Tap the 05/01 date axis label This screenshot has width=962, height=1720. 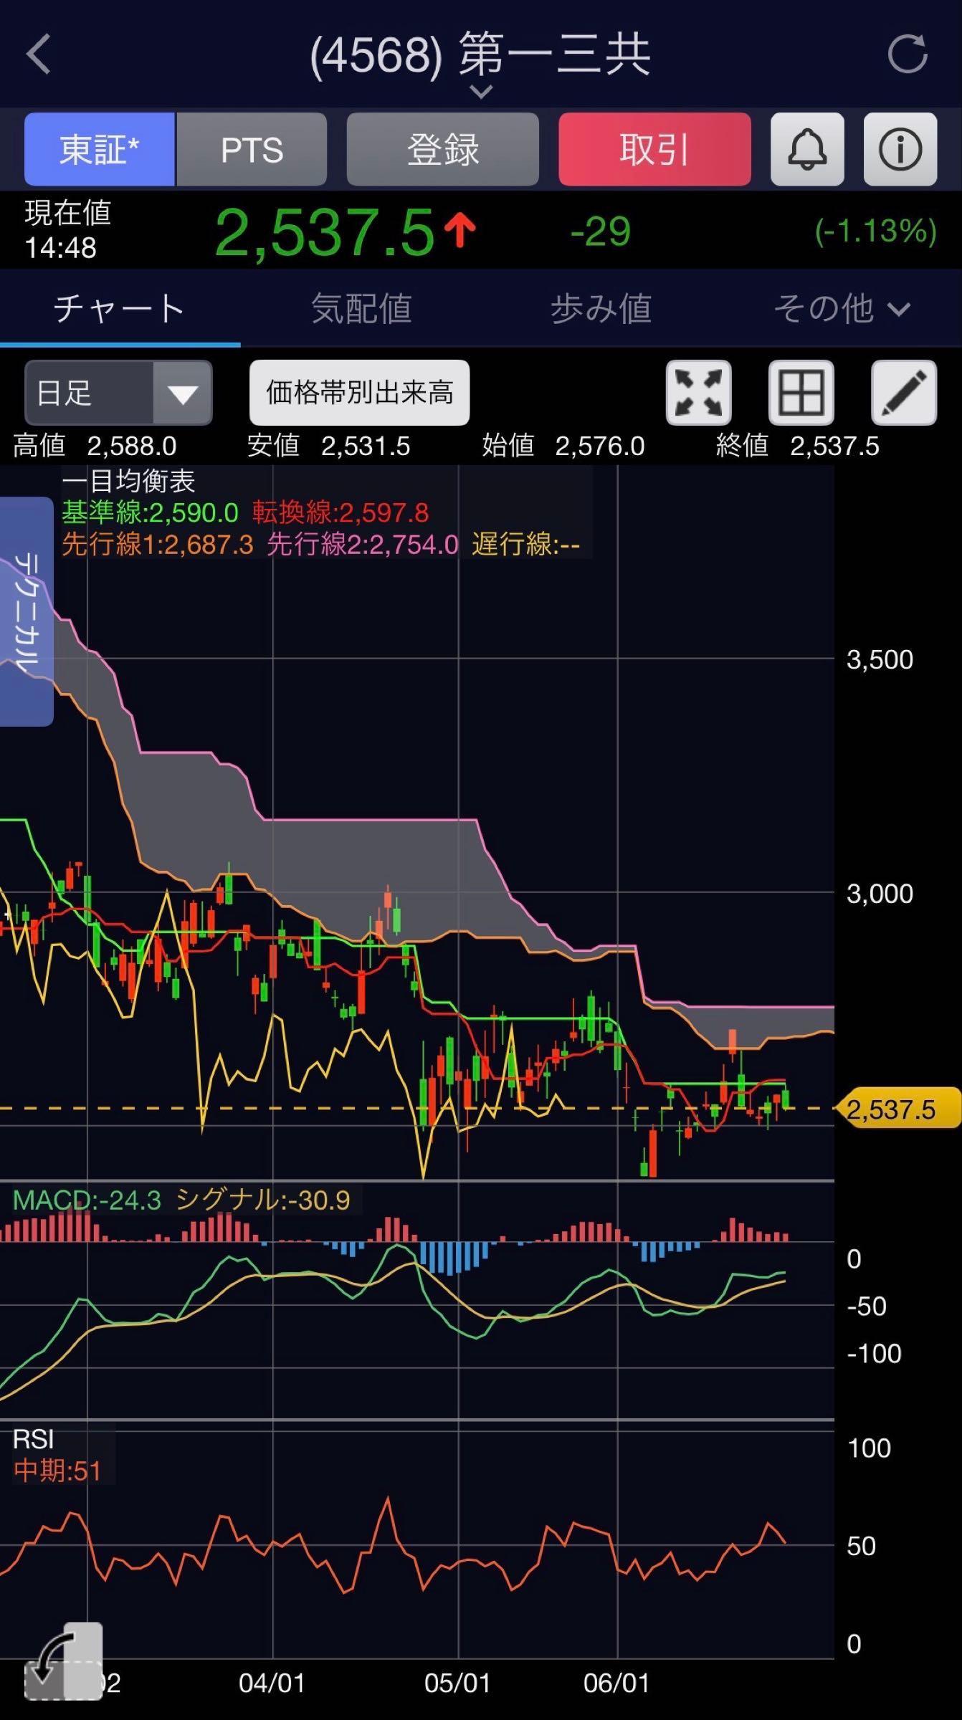pyautogui.click(x=457, y=1683)
